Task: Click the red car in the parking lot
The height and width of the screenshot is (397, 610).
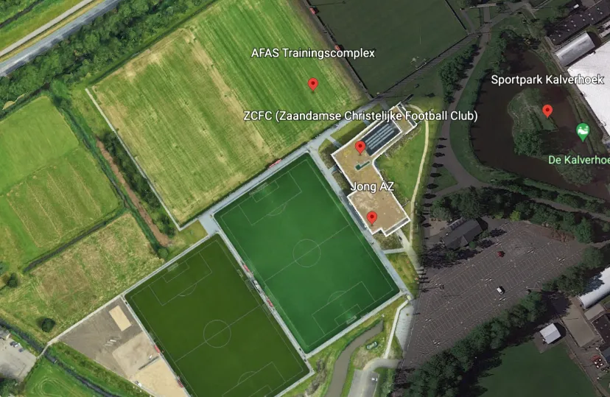Action: (x=501, y=254)
